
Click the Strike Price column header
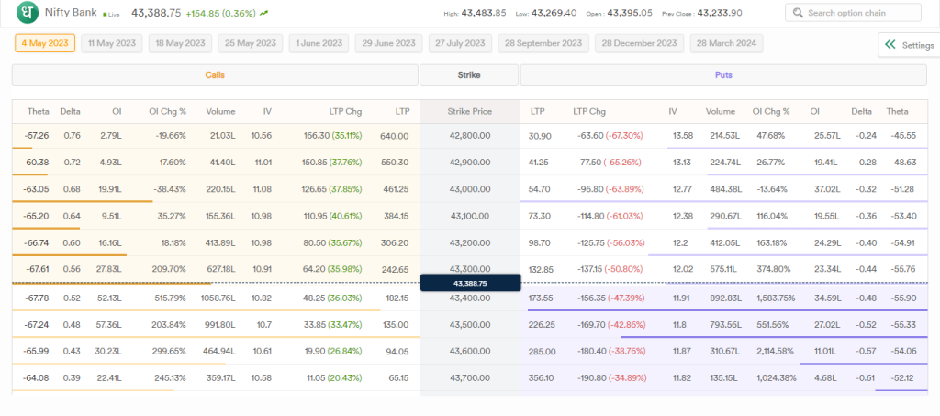(x=469, y=111)
